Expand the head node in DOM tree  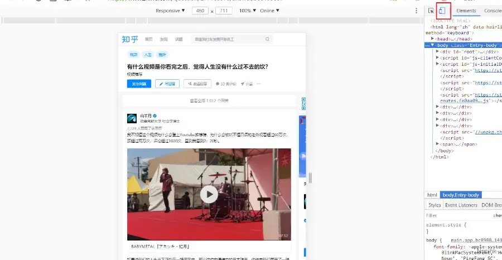(x=432, y=38)
